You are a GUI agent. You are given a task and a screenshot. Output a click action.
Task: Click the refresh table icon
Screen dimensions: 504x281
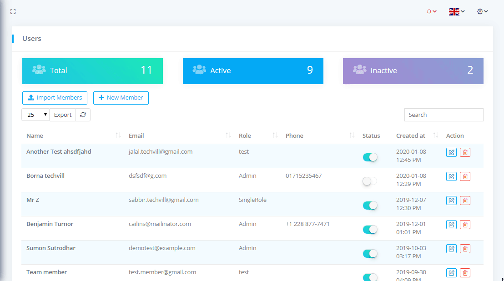83,115
